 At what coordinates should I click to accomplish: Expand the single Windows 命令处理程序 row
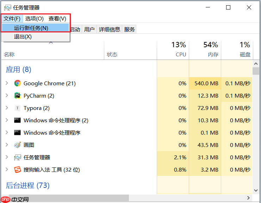coord(7,132)
